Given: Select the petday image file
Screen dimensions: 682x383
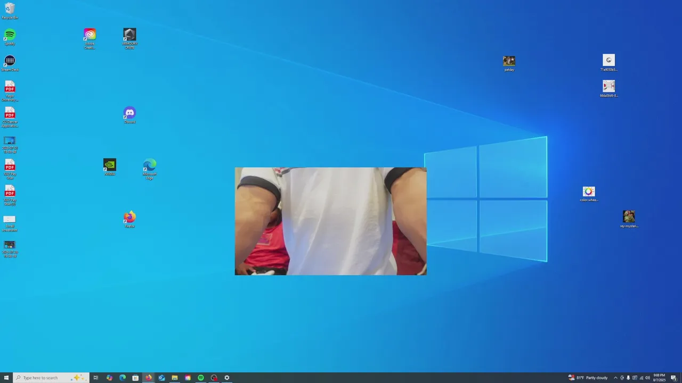Looking at the screenshot, I should (509, 63).
